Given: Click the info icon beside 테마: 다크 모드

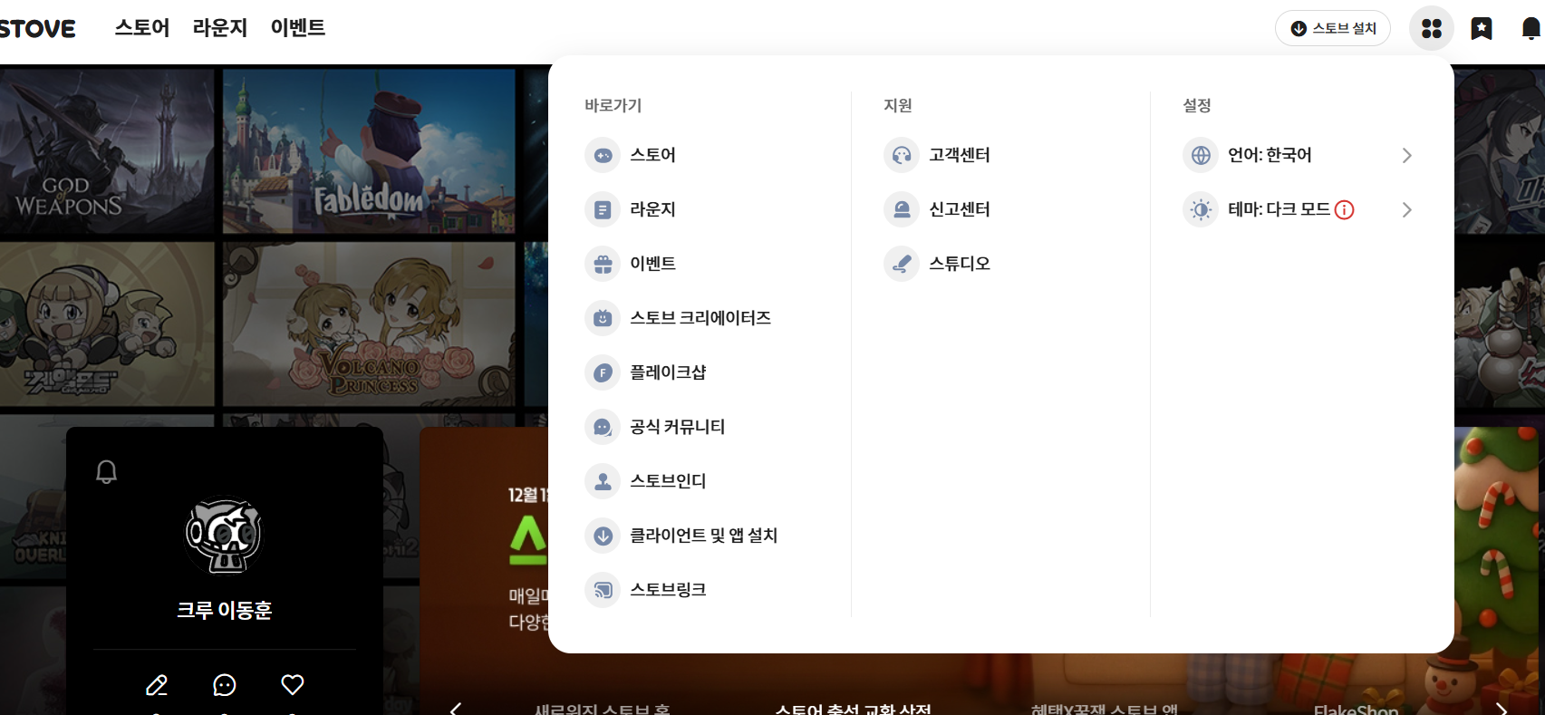Looking at the screenshot, I should coord(1345,210).
